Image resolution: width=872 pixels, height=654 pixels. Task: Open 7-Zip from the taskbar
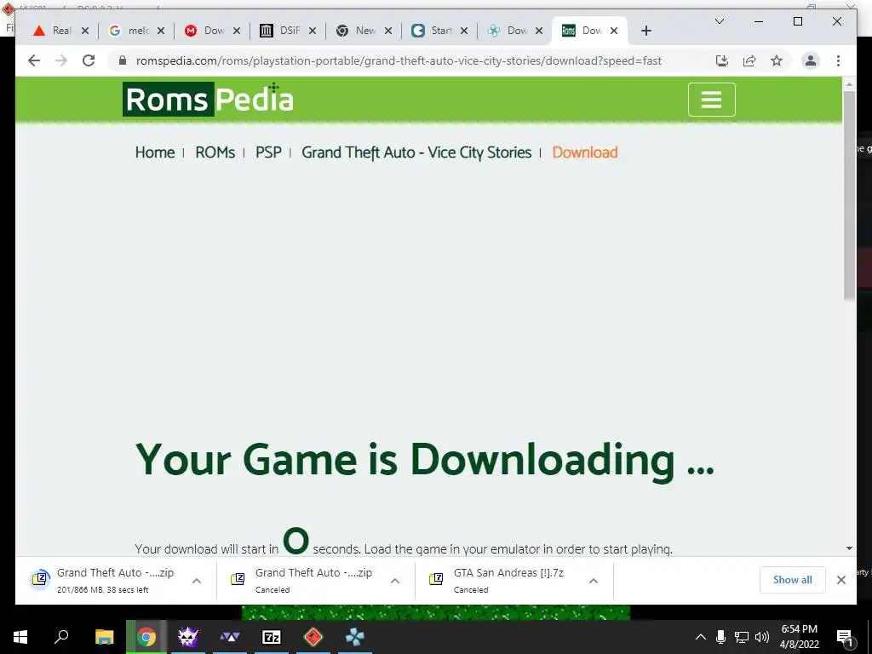tap(272, 637)
